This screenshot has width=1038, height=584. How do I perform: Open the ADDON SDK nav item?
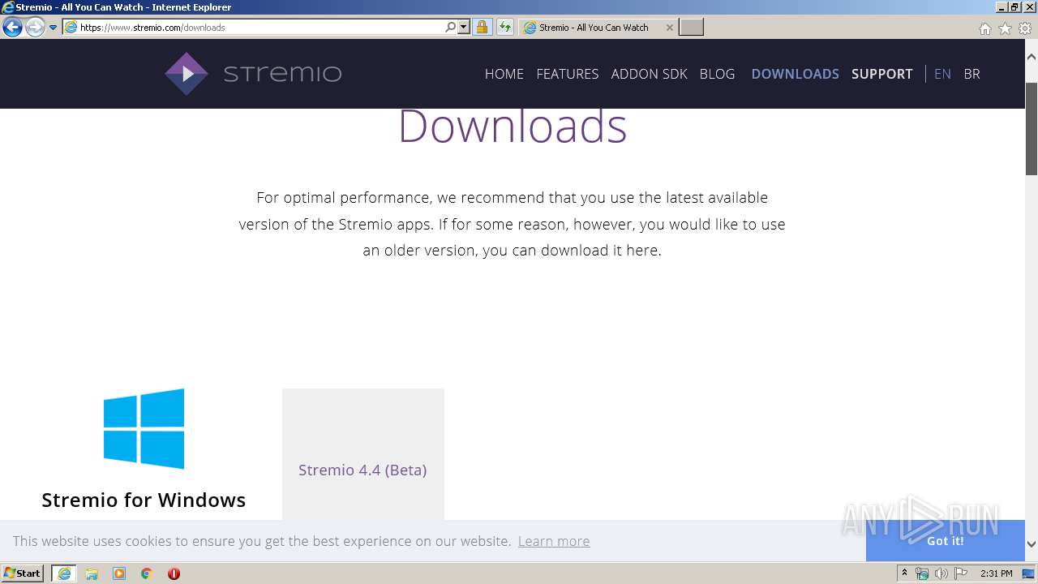click(x=649, y=74)
